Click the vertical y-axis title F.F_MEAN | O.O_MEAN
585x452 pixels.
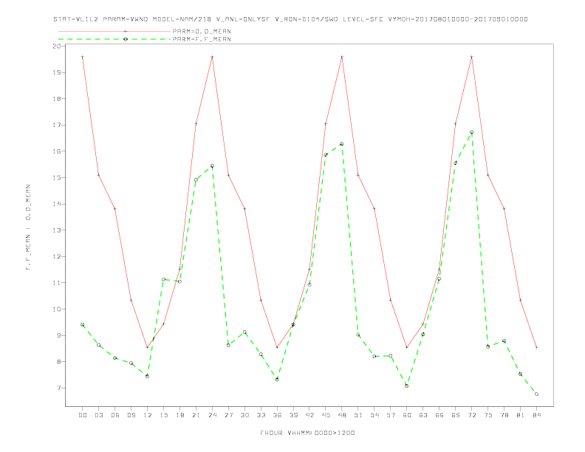tap(28, 227)
